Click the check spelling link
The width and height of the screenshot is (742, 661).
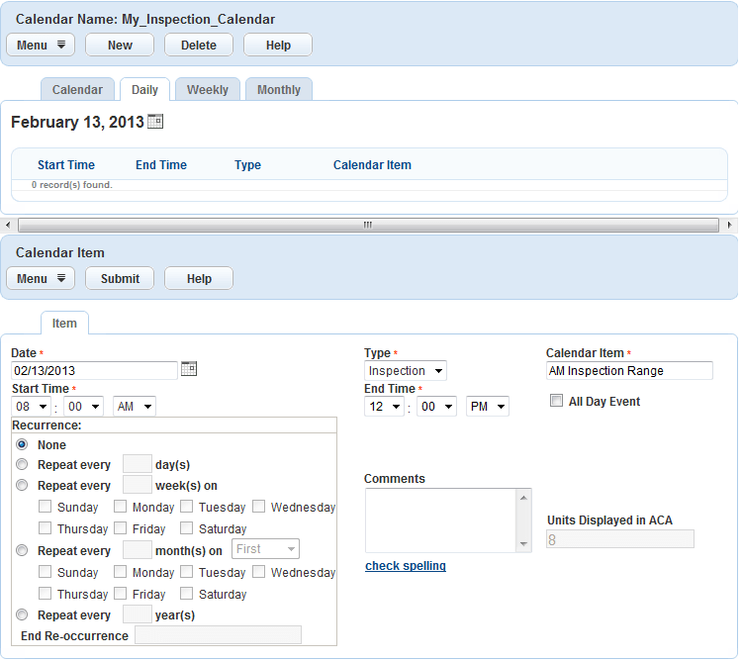(x=406, y=566)
